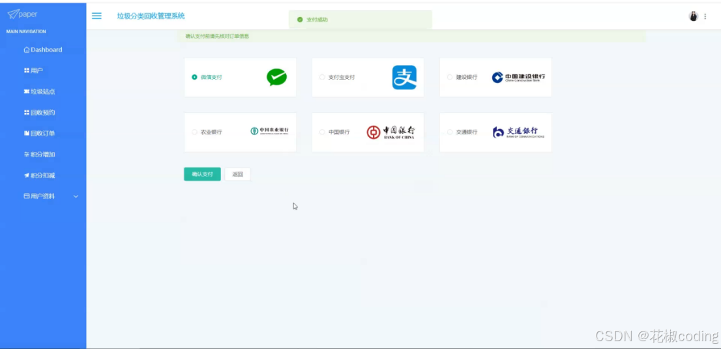Viewport: 721px width, 349px height.
Task: Select the 建设银行 radio button
Action: click(x=450, y=78)
